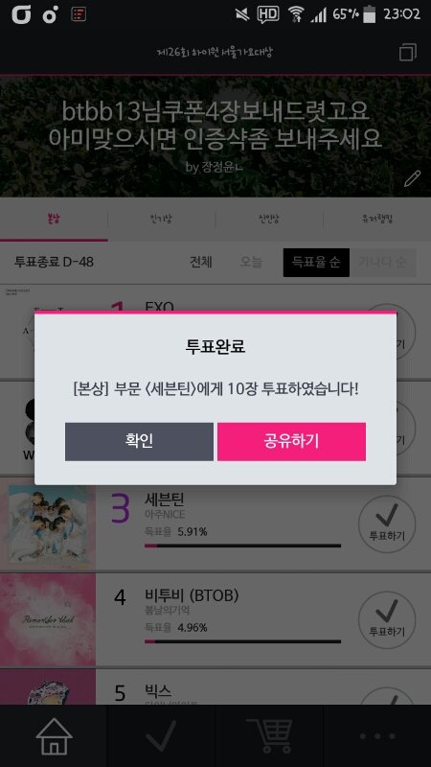Click 세븐틴 vote percentage progress bar
The image size is (431, 767).
[x=243, y=545]
